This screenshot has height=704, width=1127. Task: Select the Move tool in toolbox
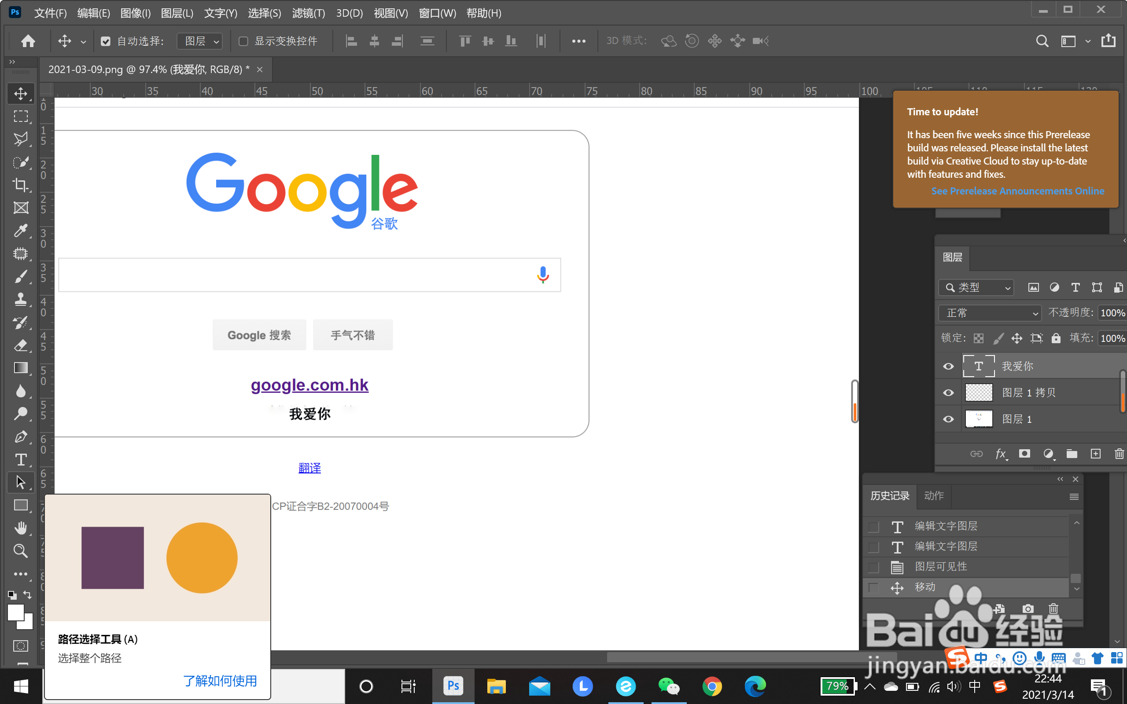pyautogui.click(x=21, y=93)
